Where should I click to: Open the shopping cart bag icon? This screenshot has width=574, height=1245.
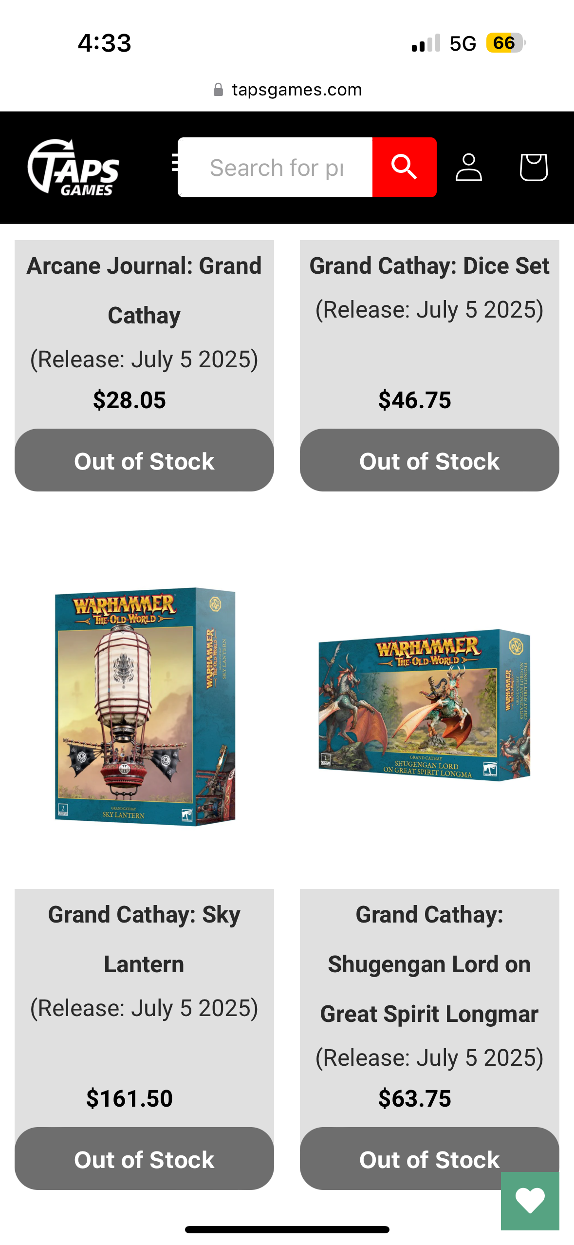(534, 167)
